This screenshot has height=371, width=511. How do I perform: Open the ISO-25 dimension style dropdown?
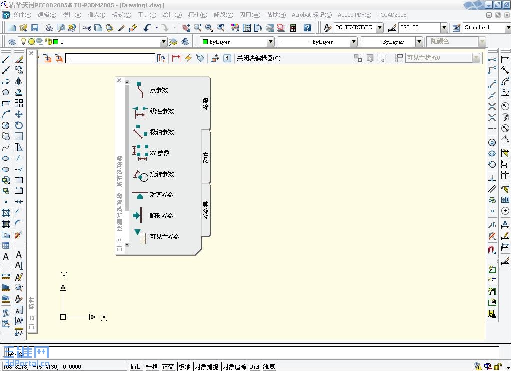coord(444,28)
